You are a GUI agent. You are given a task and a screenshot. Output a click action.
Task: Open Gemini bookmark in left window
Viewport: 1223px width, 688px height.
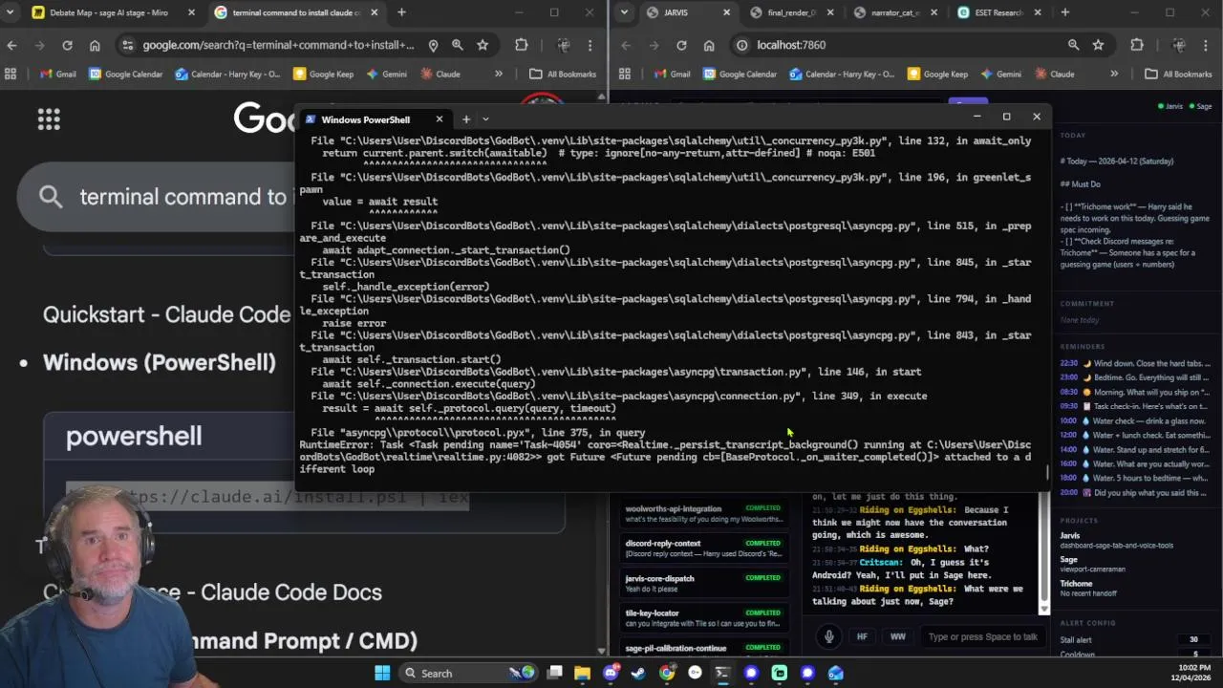[x=385, y=74]
